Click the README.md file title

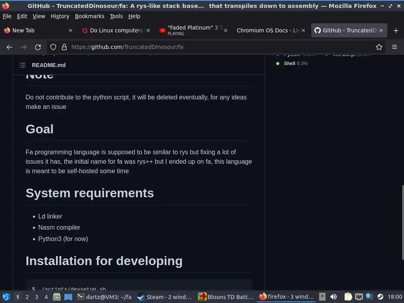(x=49, y=65)
